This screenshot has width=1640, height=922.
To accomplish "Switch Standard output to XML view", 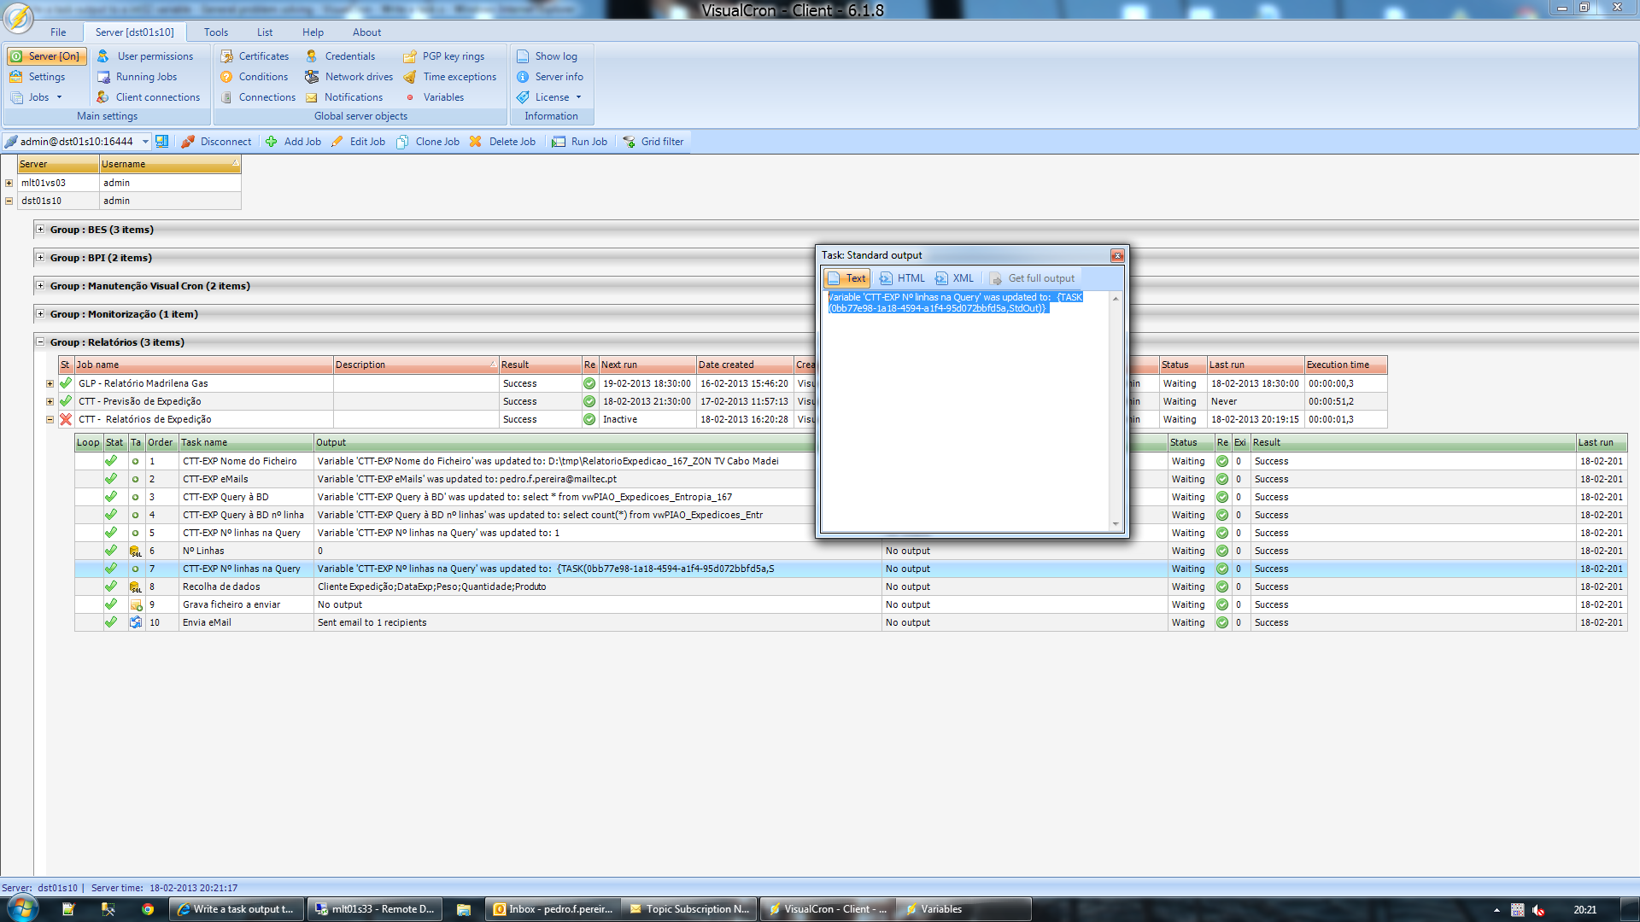I will pos(955,278).
